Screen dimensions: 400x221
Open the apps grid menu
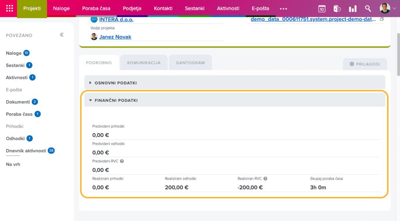click(x=9, y=8)
